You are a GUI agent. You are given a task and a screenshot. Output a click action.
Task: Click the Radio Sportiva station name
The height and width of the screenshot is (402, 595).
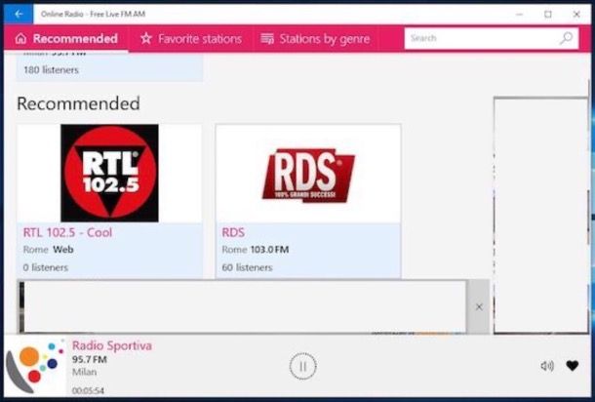[x=112, y=345]
